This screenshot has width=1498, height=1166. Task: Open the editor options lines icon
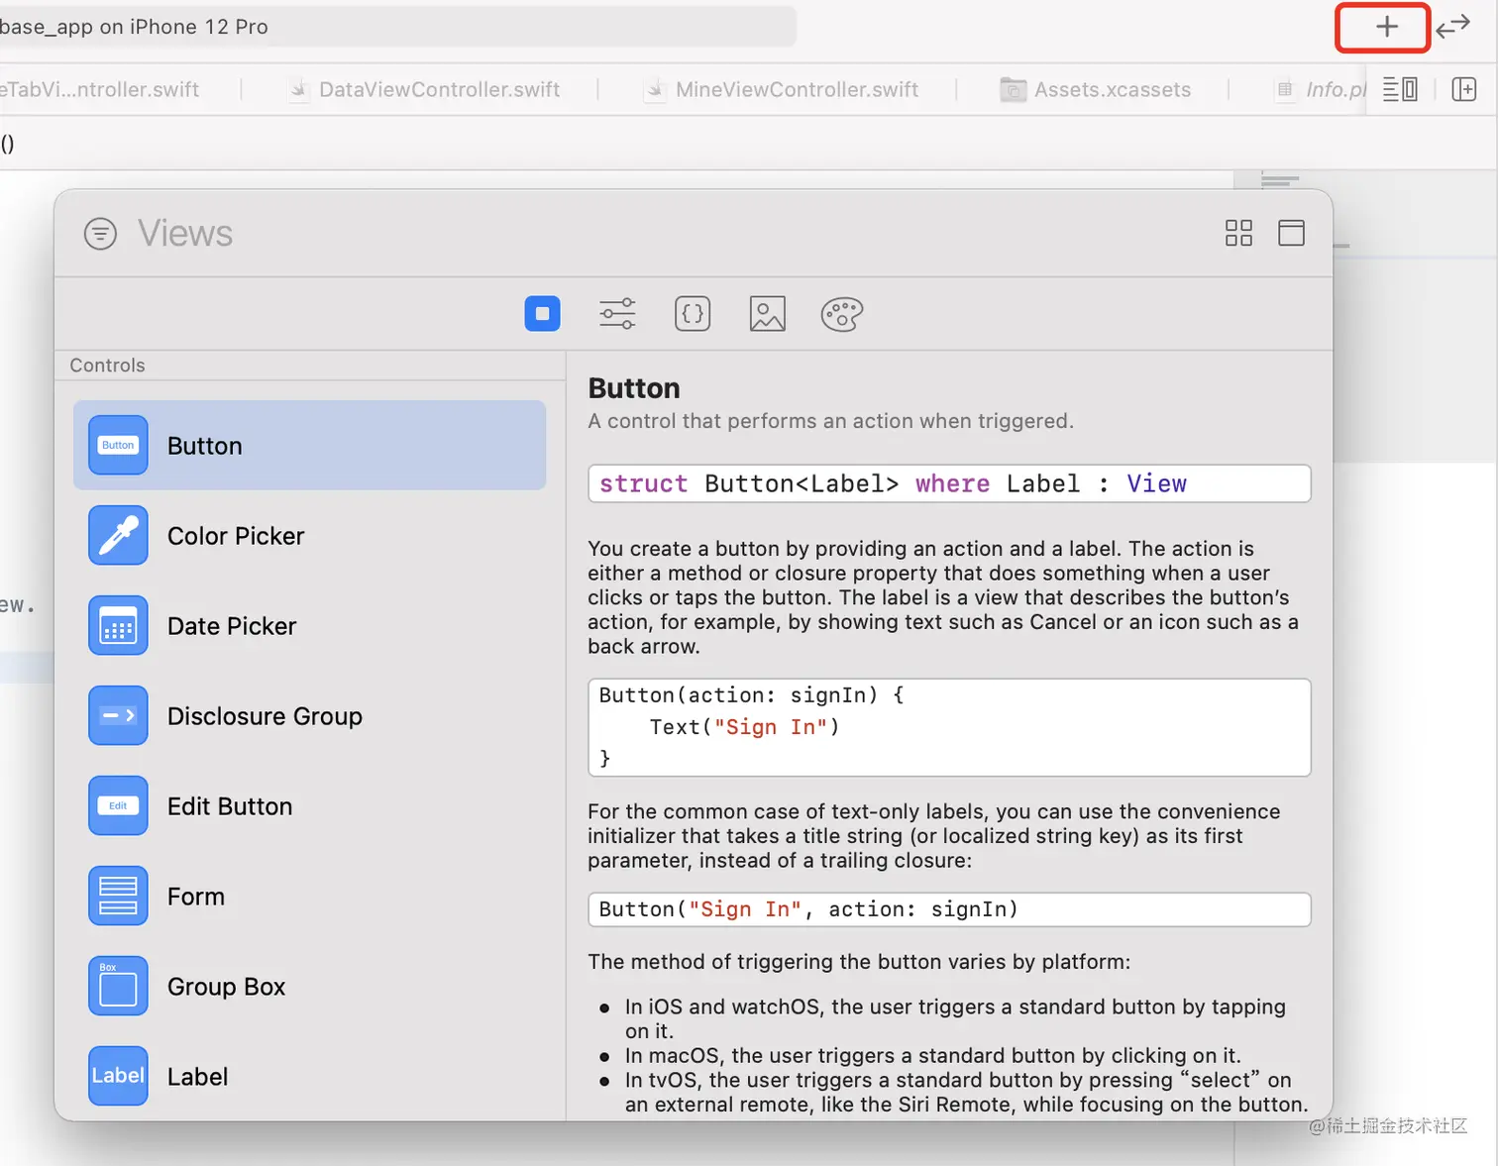[1400, 89]
